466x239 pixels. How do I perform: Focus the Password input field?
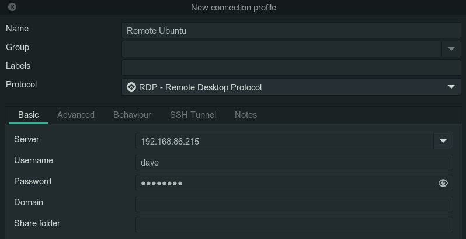(x=286, y=183)
